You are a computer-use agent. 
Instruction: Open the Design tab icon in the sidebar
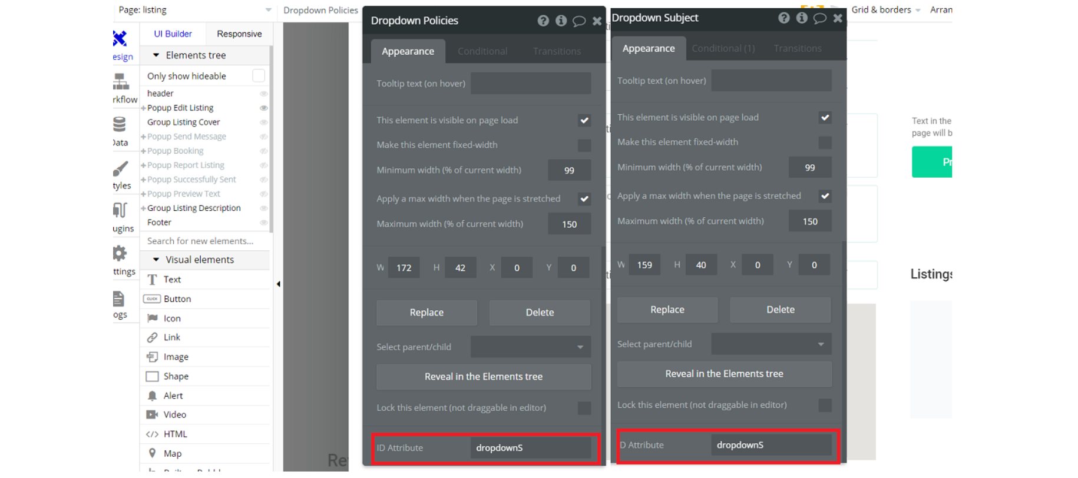click(120, 39)
